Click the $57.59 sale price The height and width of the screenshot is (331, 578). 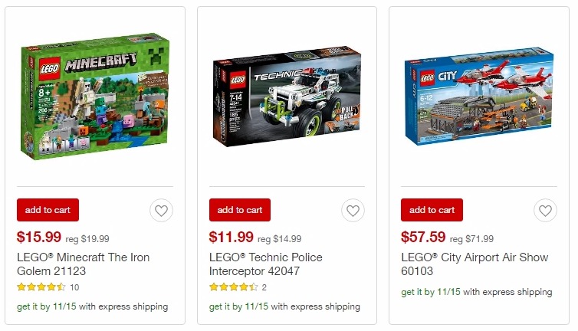click(423, 237)
